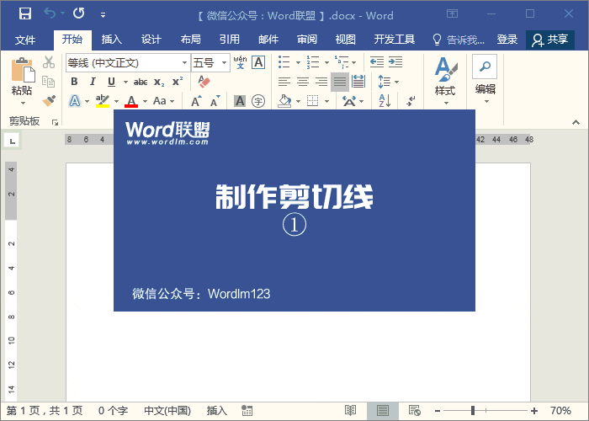The height and width of the screenshot is (421, 589).
Task: Click Line and Paragraph Spacing icon
Action: [x=385, y=82]
